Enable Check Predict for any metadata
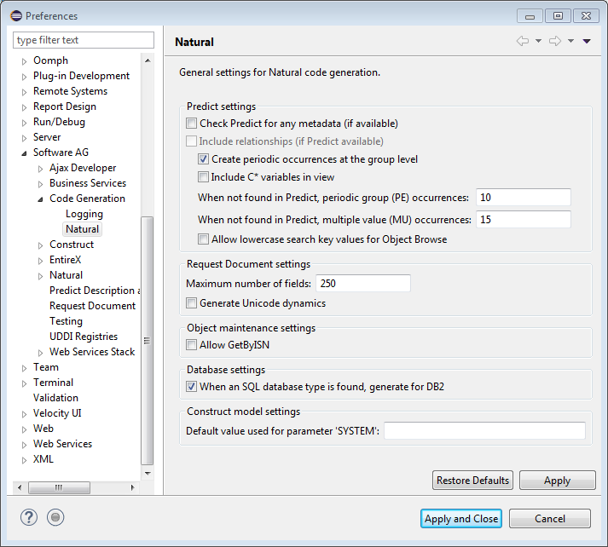The width and height of the screenshot is (608, 547). (x=192, y=124)
